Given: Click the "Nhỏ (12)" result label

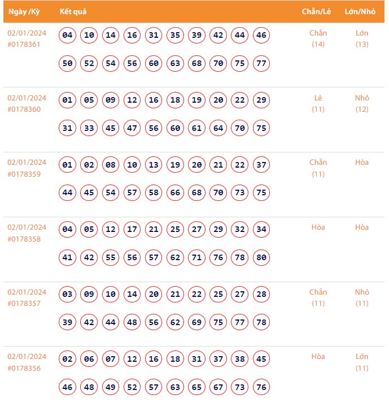Looking at the screenshot, I should (362, 103).
